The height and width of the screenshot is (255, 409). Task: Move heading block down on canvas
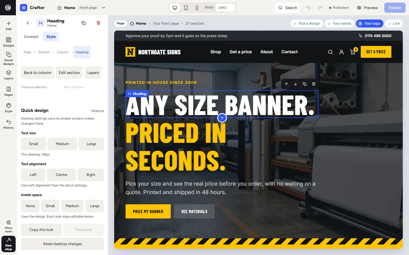(x=295, y=84)
